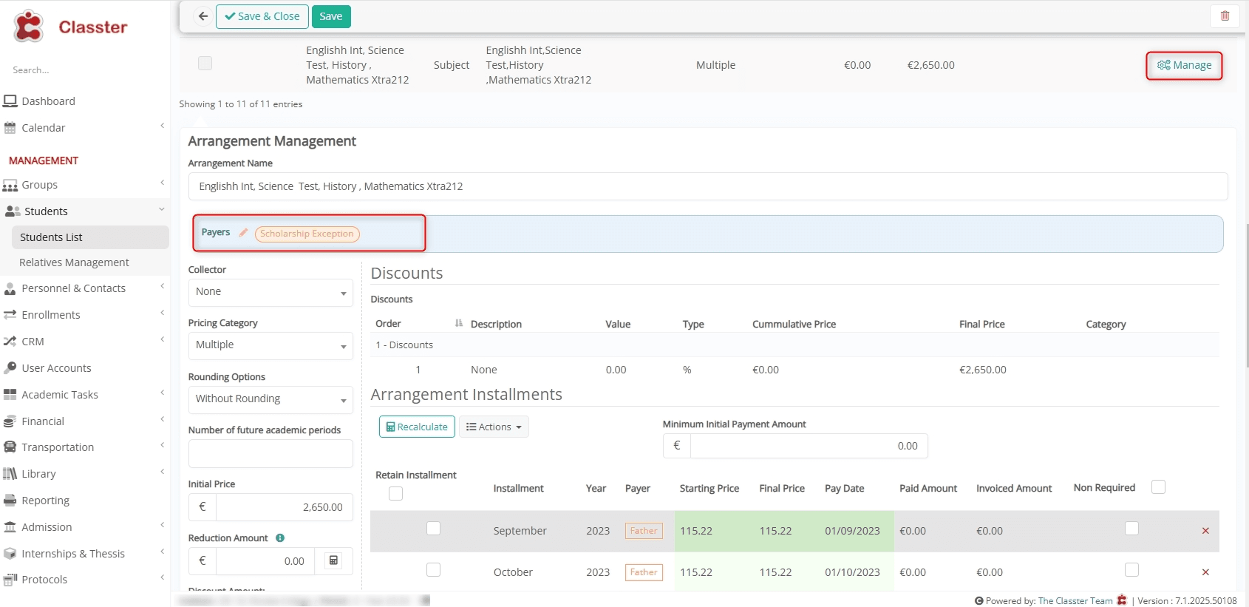Click the Father payer tag for September
1249x607 pixels.
tap(644, 531)
